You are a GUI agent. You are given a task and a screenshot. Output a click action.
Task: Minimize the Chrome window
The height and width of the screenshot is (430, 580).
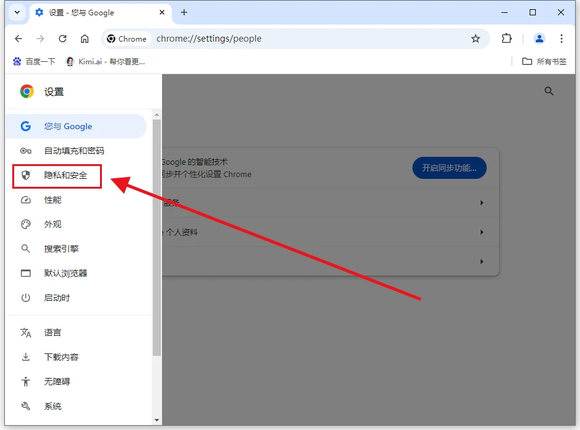[504, 12]
